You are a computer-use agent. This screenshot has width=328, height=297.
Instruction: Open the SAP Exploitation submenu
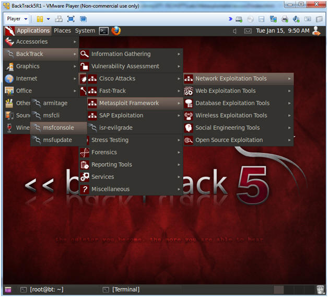[x=135, y=116]
